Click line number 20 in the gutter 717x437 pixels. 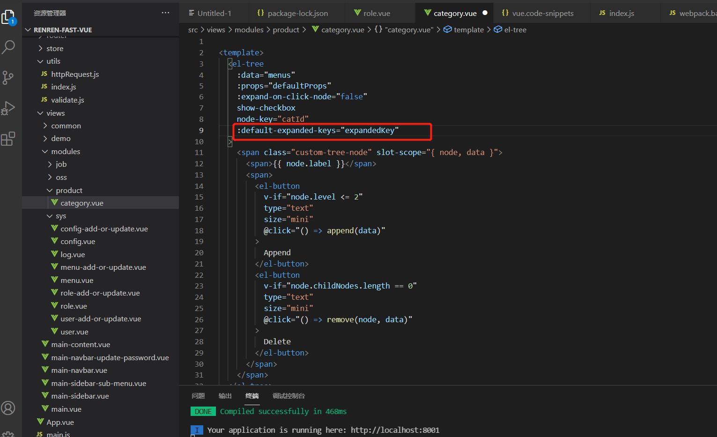[x=199, y=252]
